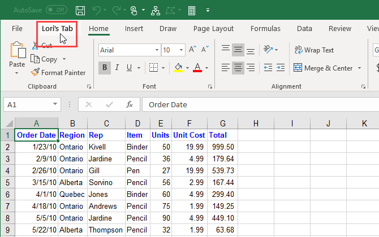Screen dimensions: 379x237
Task: Expand the Merge & Center dropdown arrow
Action: pos(359,68)
